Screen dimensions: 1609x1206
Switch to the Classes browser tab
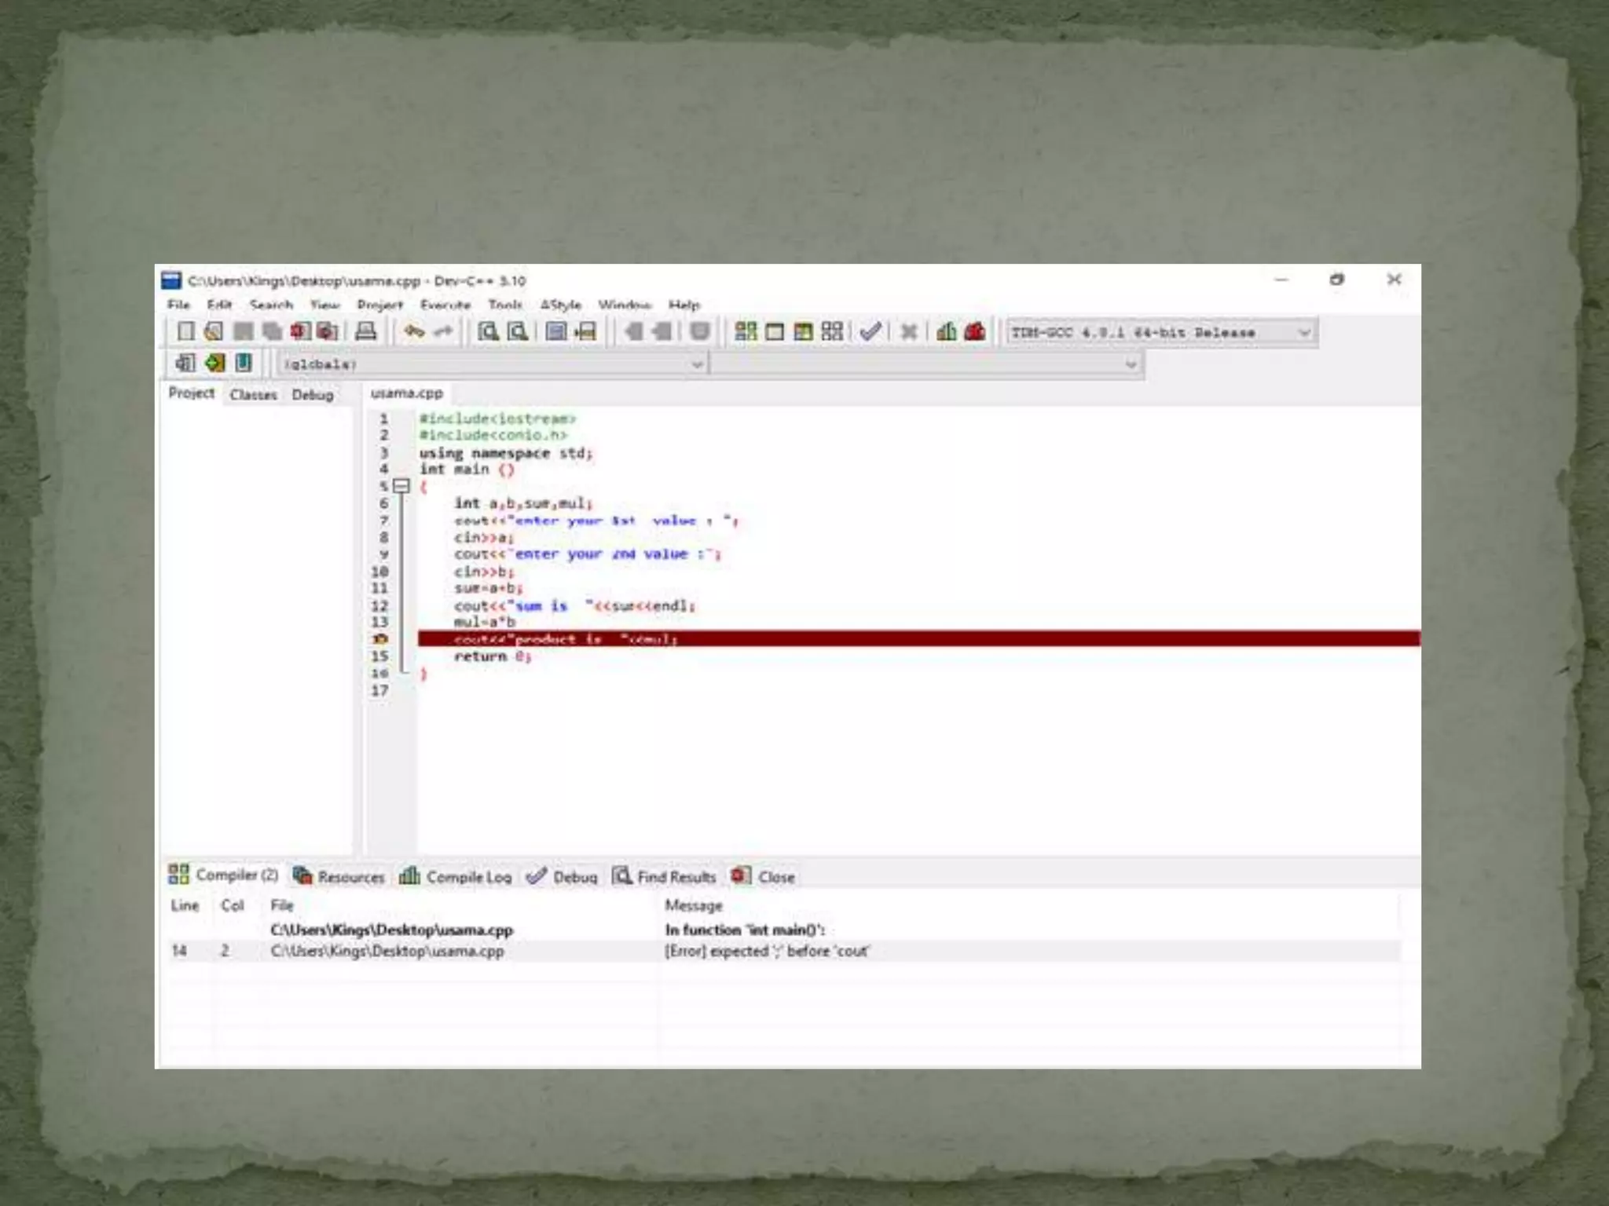pyautogui.click(x=253, y=394)
